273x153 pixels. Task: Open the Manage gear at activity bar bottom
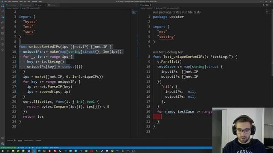pyautogui.click(x=3, y=144)
